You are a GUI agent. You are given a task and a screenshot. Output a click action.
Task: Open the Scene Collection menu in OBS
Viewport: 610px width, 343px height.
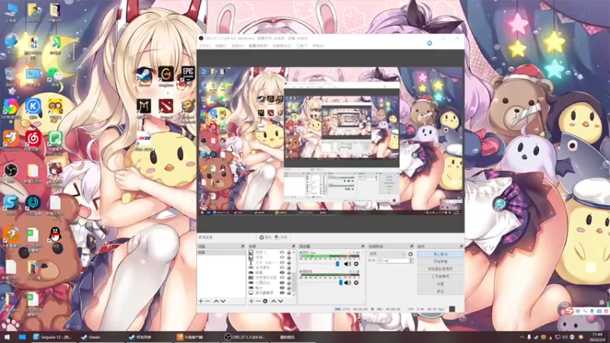(281, 46)
